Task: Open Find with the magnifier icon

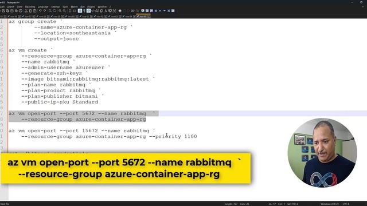Action: click(50, 11)
